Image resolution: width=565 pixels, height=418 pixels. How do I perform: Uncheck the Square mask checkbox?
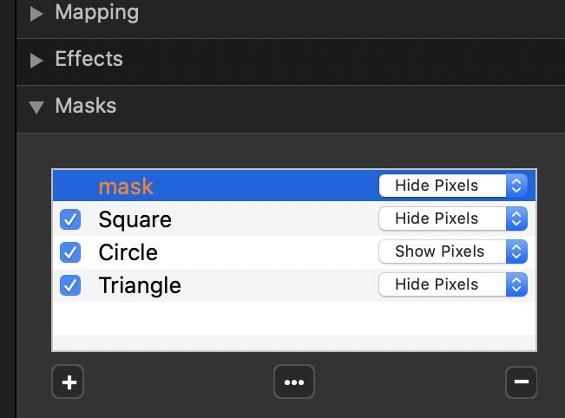[x=70, y=219]
